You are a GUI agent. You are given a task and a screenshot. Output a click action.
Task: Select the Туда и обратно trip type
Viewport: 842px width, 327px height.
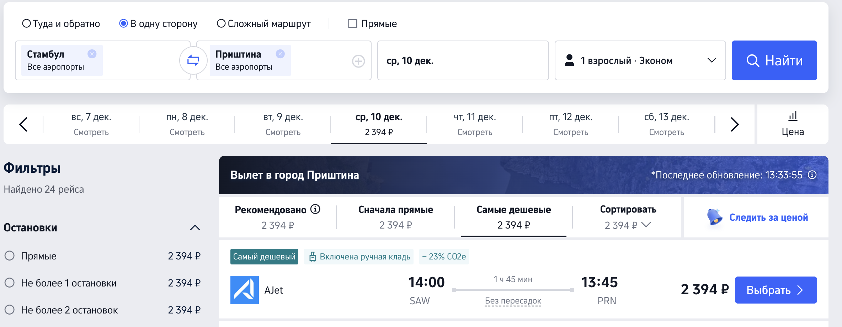pos(27,23)
